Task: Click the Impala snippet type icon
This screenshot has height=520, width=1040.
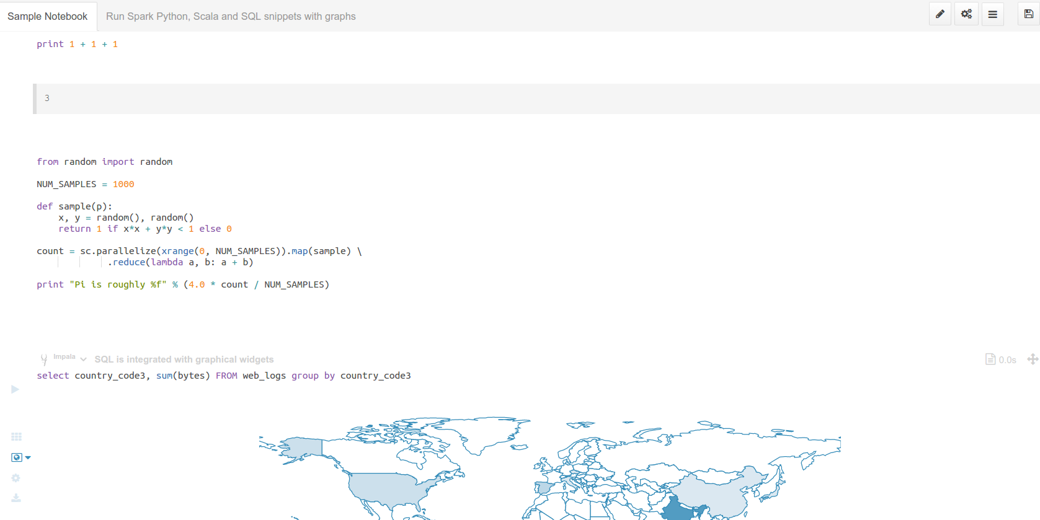Action: click(x=44, y=359)
